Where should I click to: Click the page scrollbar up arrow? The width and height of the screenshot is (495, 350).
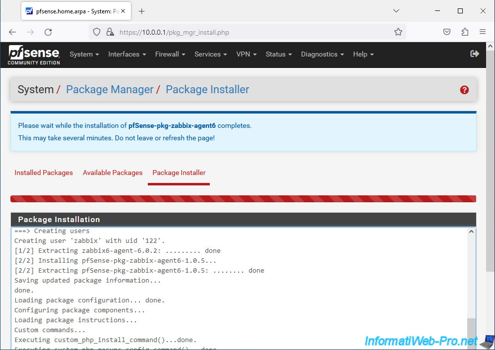tap(490, 46)
